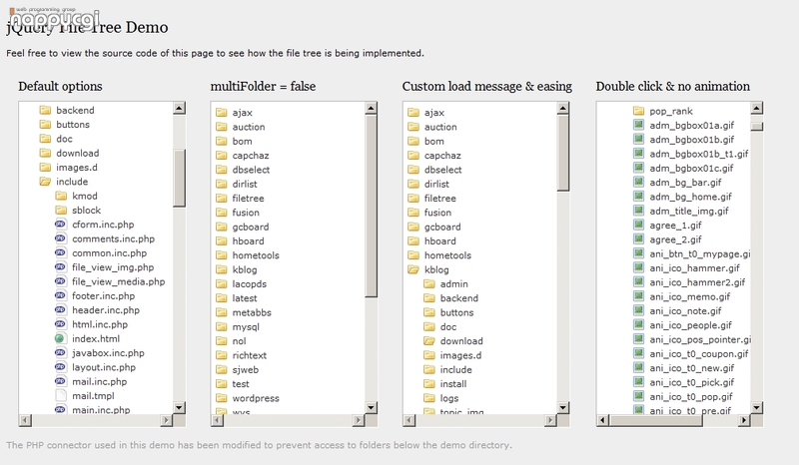This screenshot has height=465, width=799.
Task: Click the folder icon beside pop_rank
Action: click(x=638, y=111)
